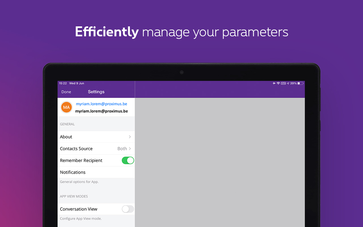Open the blue myriam.lorem@proximus.be link

click(x=101, y=104)
